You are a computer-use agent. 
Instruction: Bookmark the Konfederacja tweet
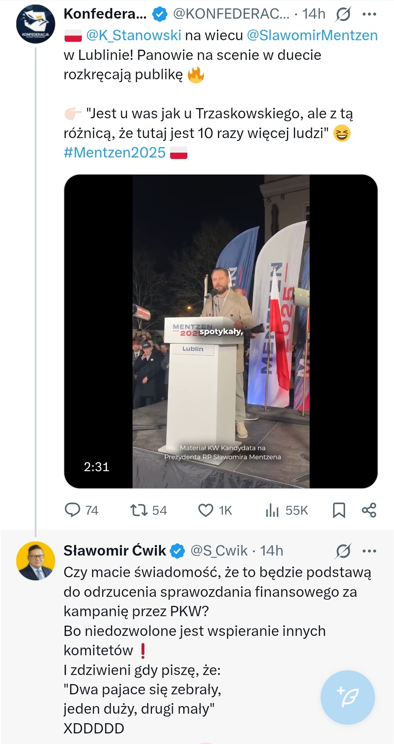(x=339, y=510)
